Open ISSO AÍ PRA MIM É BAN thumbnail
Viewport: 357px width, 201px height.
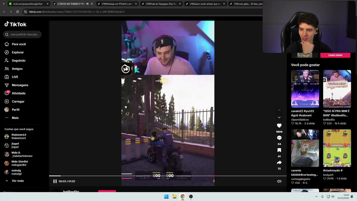click(x=337, y=89)
